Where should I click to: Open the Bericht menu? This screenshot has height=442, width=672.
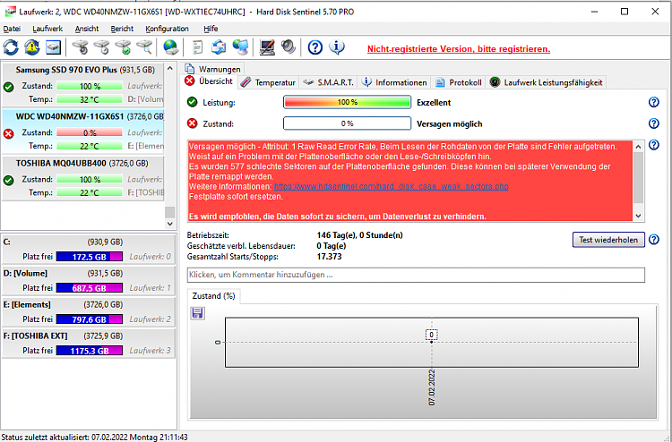point(122,29)
